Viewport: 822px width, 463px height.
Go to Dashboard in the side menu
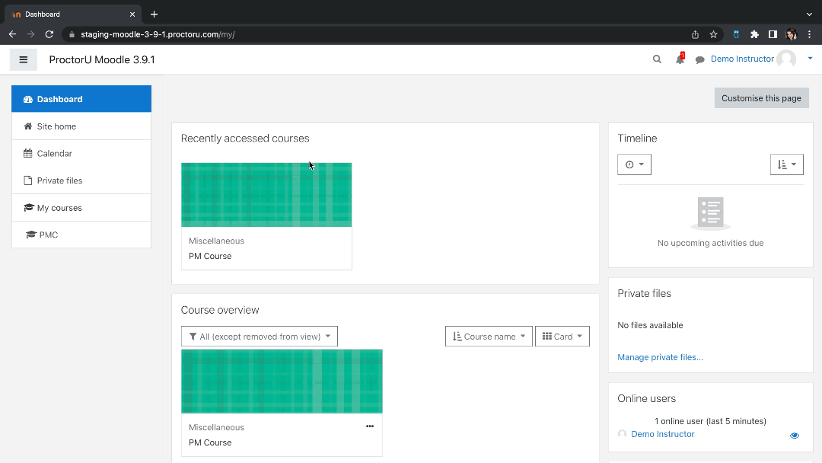[x=81, y=99]
